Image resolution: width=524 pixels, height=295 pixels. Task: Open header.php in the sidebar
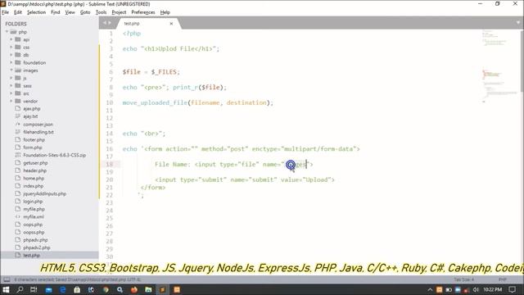[x=34, y=170]
